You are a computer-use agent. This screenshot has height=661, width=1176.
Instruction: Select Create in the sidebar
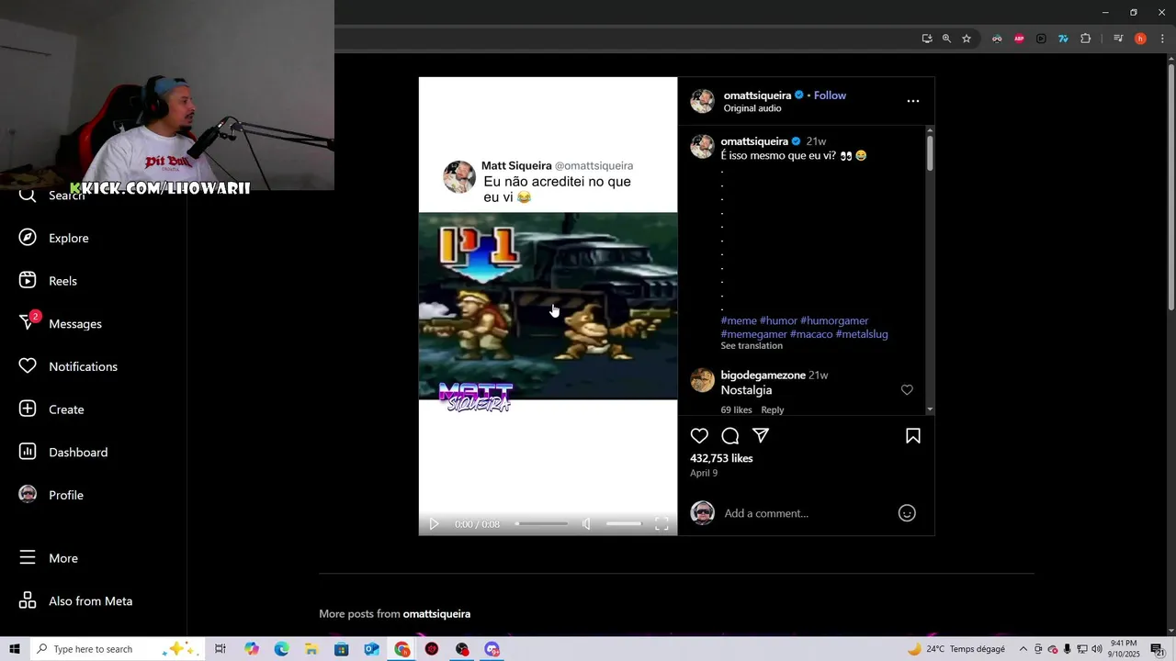pos(51,409)
